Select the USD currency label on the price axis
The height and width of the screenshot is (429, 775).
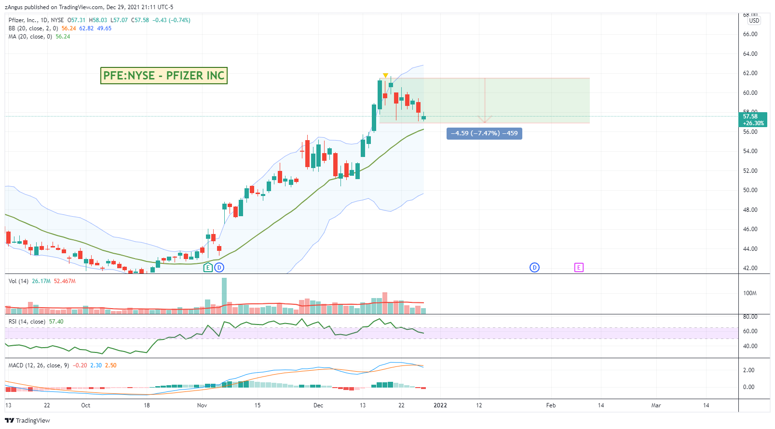(x=754, y=21)
